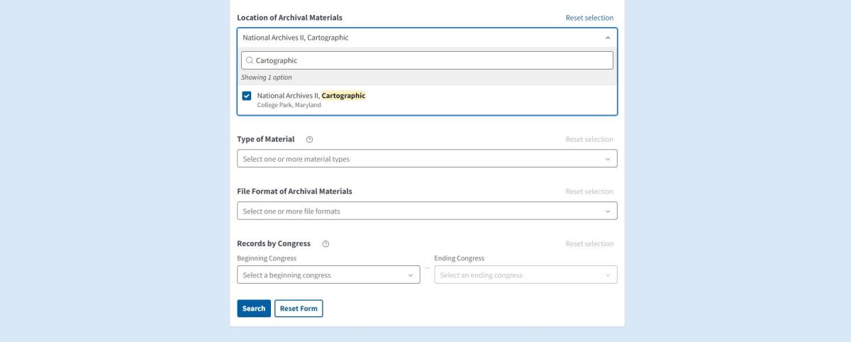851x342 pixels.
Task: Click Reset selection for Location of Archival Materials
Action: 589,18
